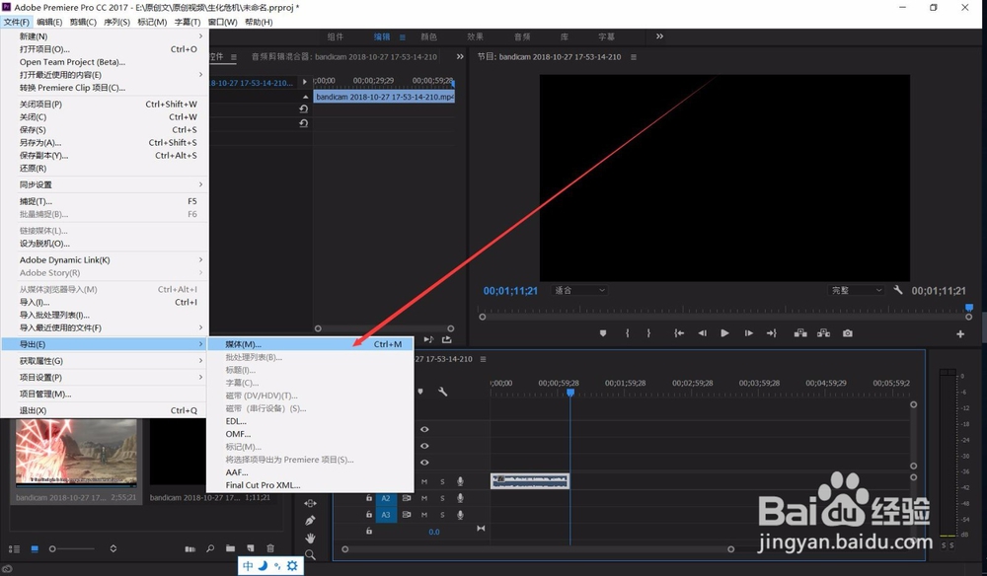987x576 pixels.
Task: Toggle lock on track A2
Action: pyautogui.click(x=369, y=498)
